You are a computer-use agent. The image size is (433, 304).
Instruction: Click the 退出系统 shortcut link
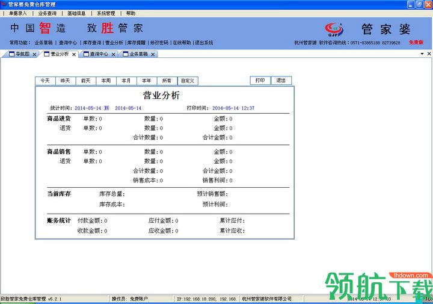(x=204, y=43)
